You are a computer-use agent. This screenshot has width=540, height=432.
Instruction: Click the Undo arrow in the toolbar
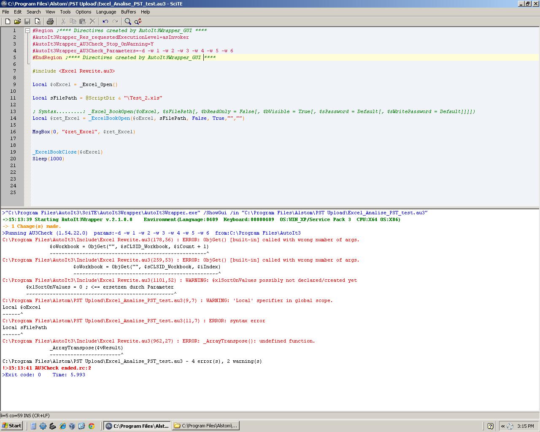tap(105, 22)
